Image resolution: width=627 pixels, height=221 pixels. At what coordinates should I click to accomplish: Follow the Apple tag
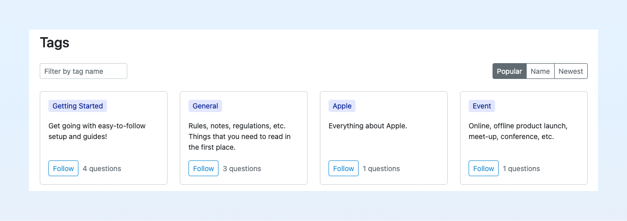tap(343, 169)
